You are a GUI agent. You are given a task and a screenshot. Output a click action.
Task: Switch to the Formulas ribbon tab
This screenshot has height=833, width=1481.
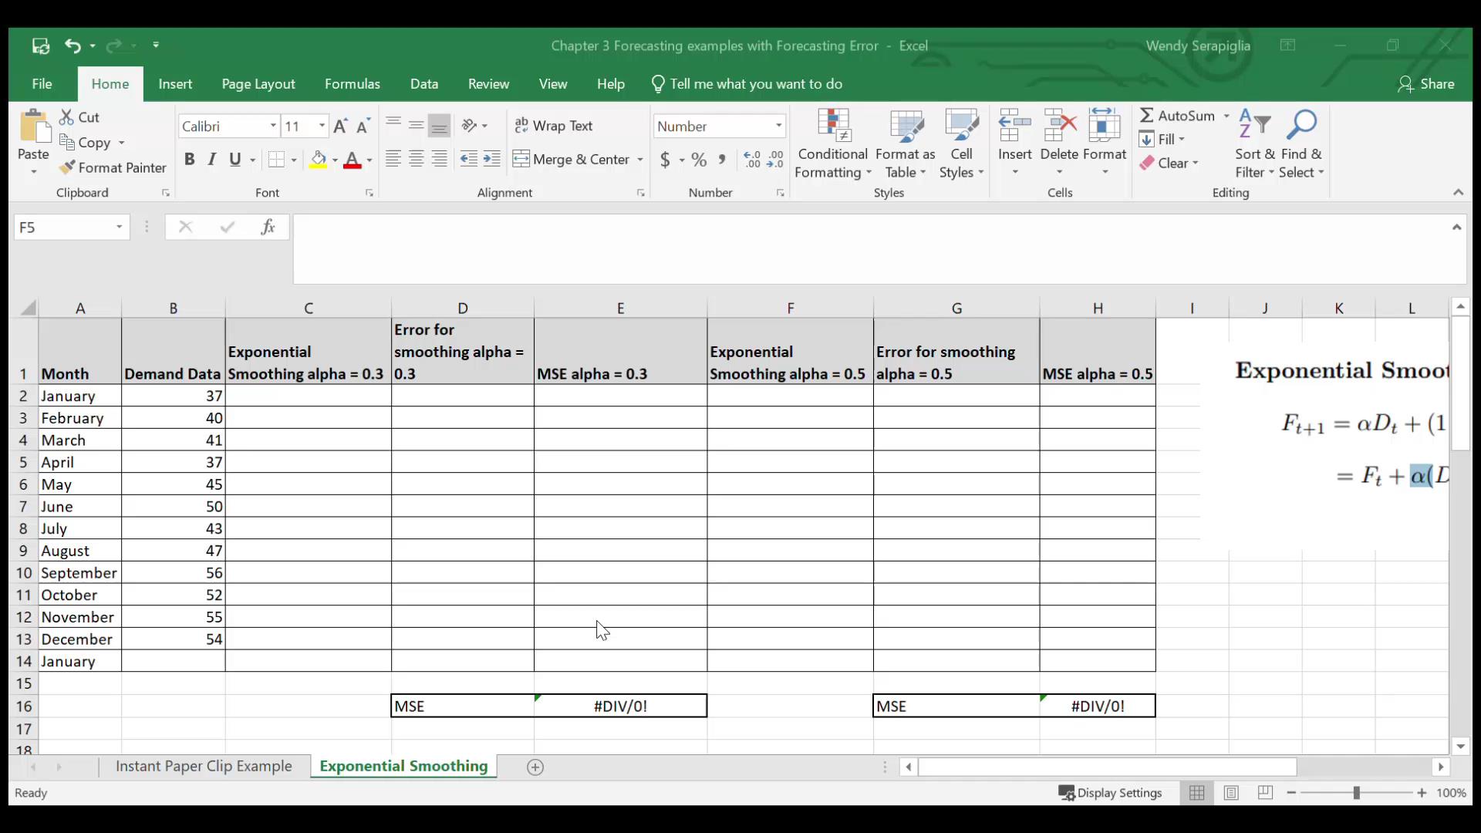tap(353, 83)
